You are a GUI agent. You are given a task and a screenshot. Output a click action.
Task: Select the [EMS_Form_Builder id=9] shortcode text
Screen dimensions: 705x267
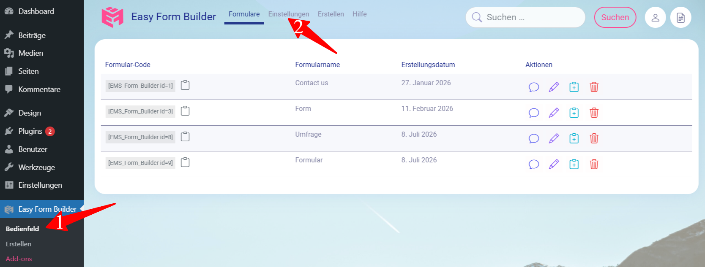coord(140,163)
